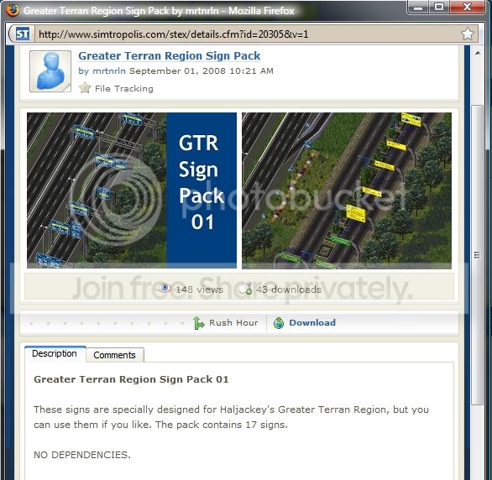Select the Description tab
Image resolution: width=492 pixels, height=480 pixels.
point(55,354)
